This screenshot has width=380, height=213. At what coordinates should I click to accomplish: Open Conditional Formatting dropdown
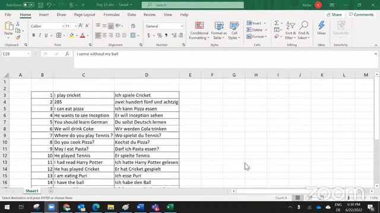(199, 31)
